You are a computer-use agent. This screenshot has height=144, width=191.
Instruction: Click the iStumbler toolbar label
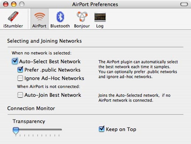[13, 26]
